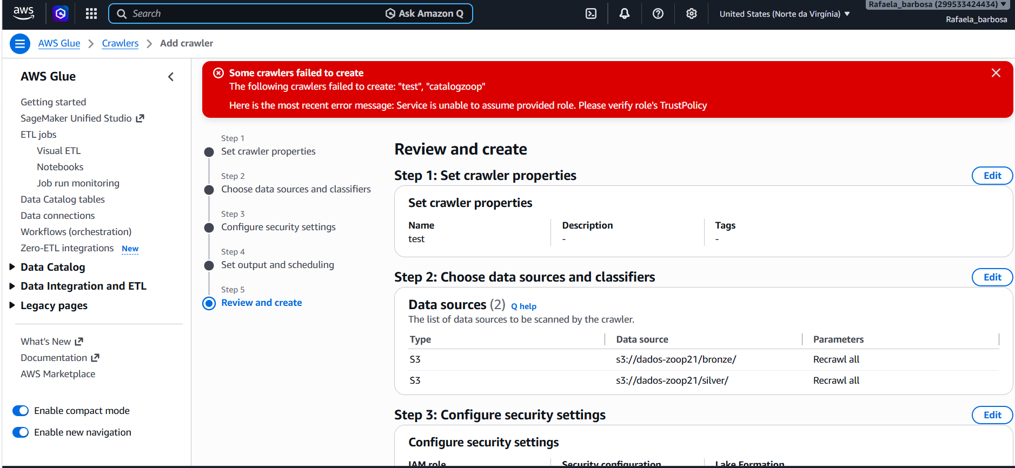The height and width of the screenshot is (468, 1015).
Task: Open the settings gear in top bar
Action: click(x=692, y=14)
